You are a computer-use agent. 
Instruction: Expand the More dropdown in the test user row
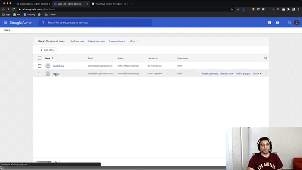click(257, 74)
